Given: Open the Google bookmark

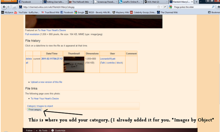Looking at the screenshot, I should pos(79,12).
